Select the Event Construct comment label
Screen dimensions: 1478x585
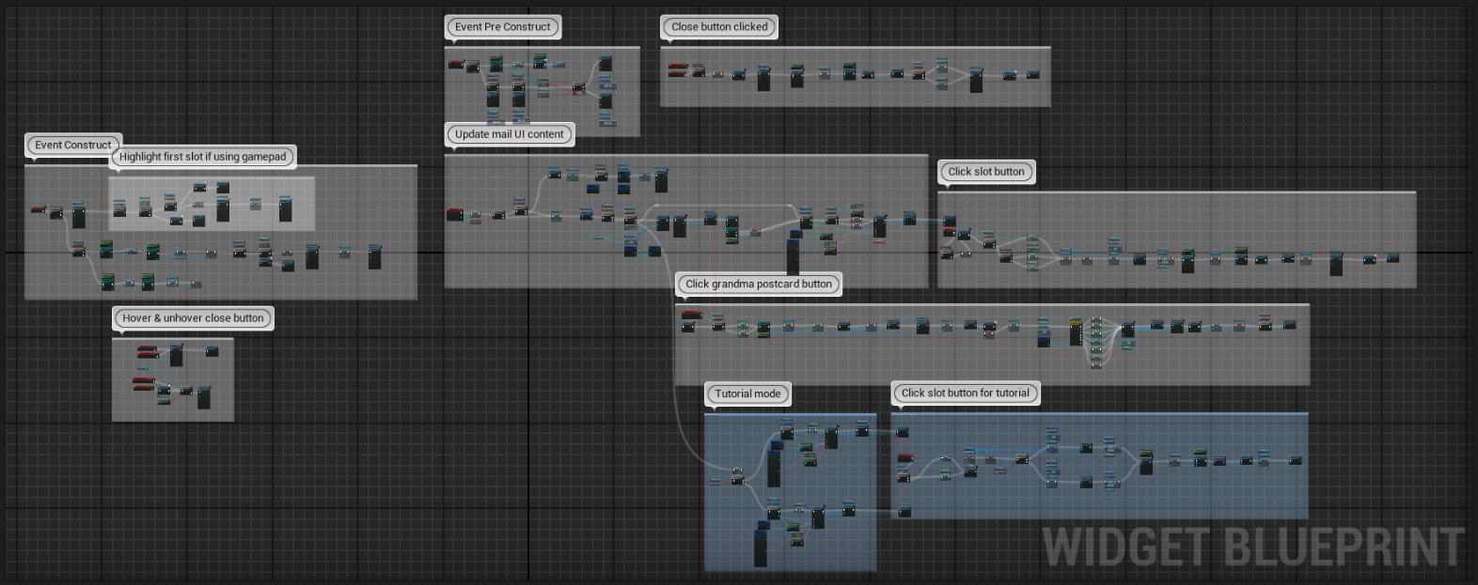pos(72,145)
